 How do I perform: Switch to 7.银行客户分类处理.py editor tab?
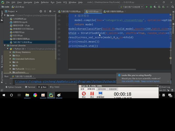coord(71,11)
